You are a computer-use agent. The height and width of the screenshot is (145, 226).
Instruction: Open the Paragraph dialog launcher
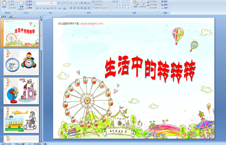110,13
